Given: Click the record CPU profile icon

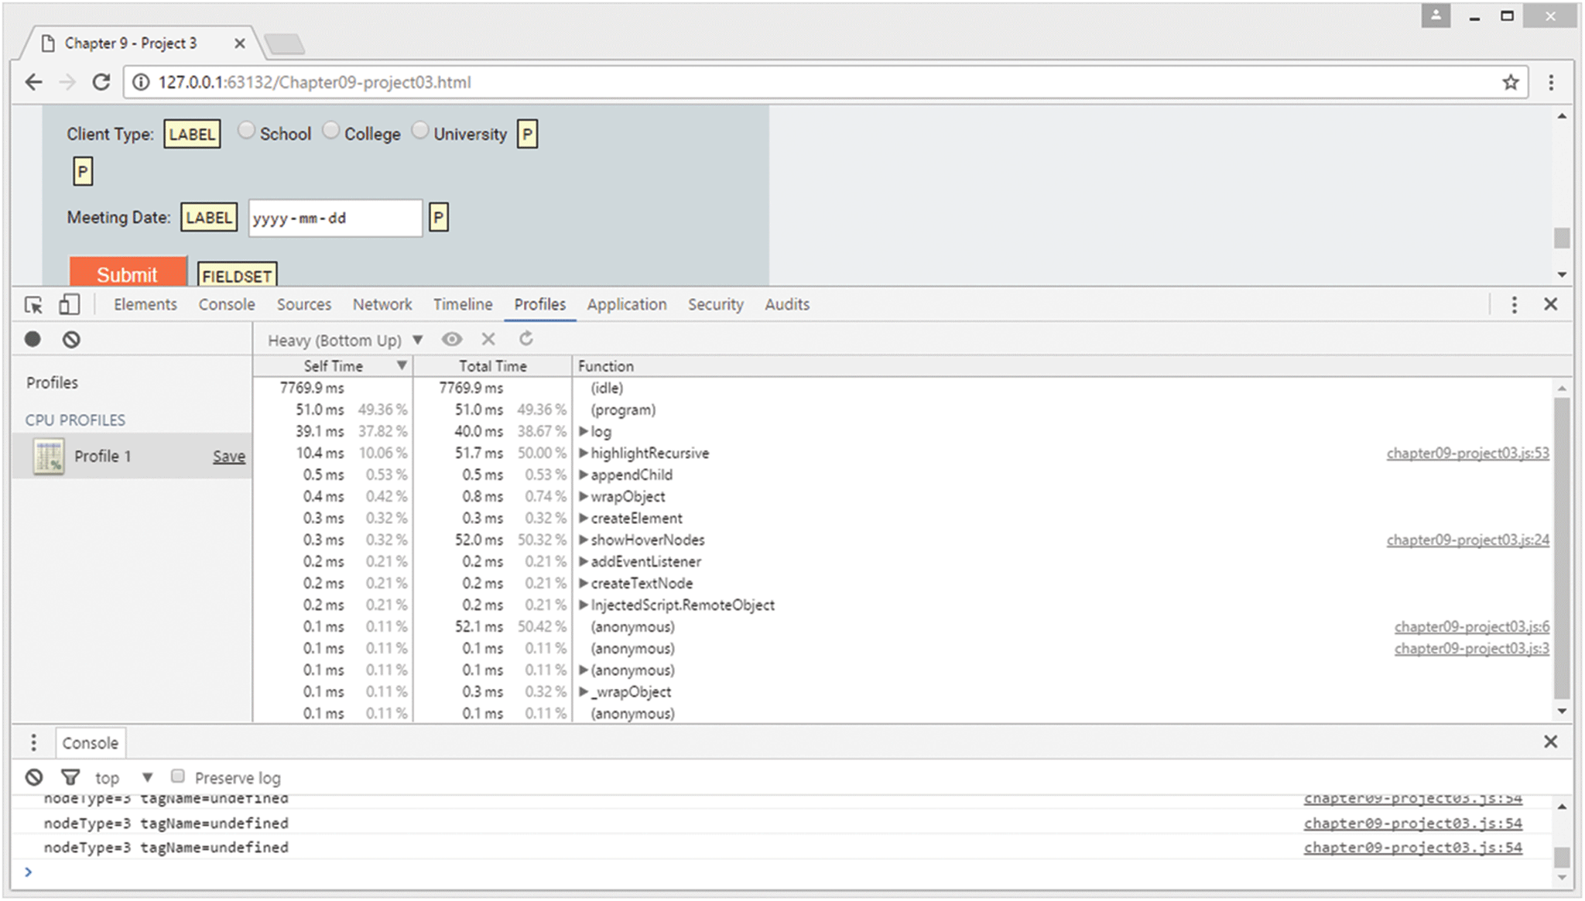Looking at the screenshot, I should 33,339.
